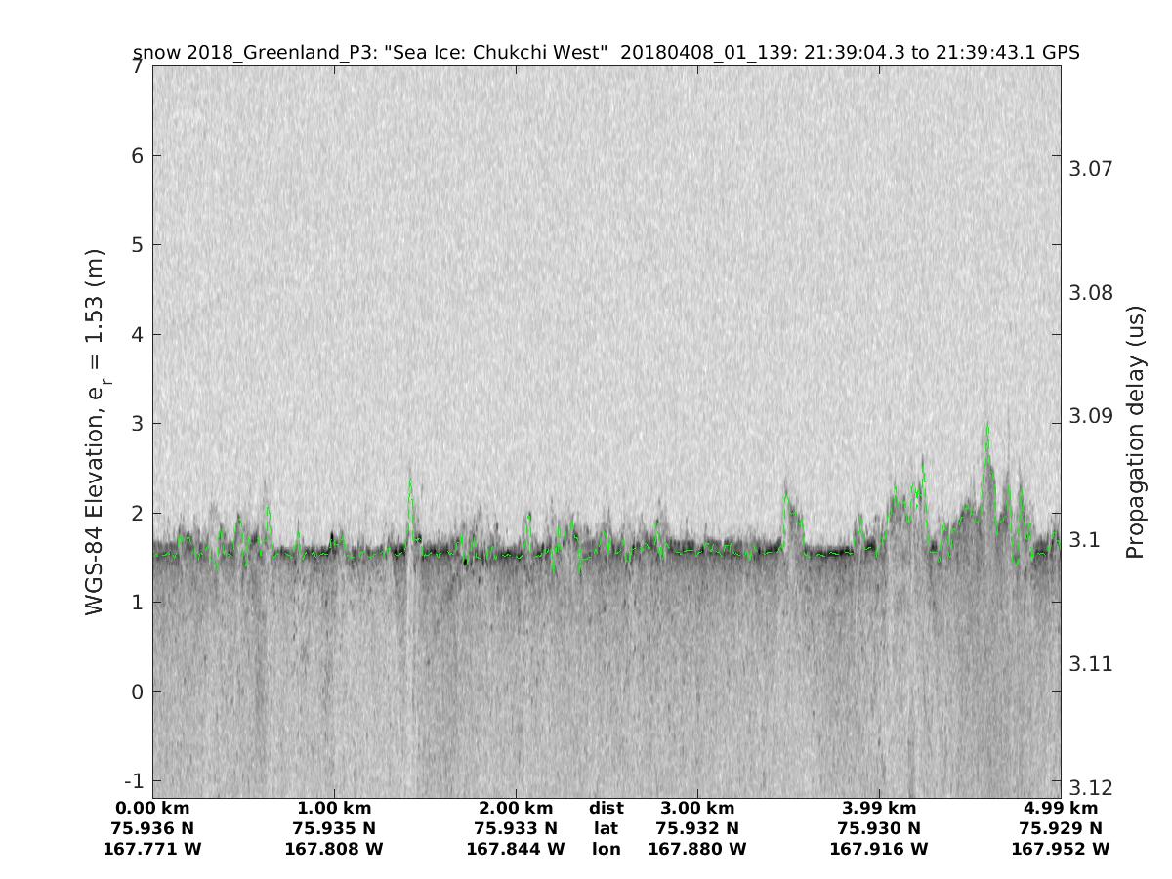Select the 0.00 km distance tick label

point(152,809)
